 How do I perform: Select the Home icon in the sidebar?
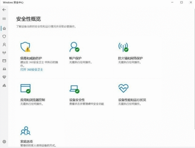(x=4, y=28)
